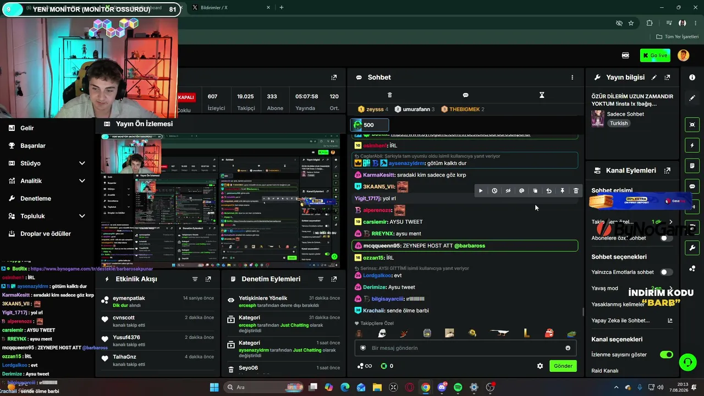This screenshot has height=396, width=704.
Task: Open the Etkinlik Akışı filter menu
Action: (195, 279)
